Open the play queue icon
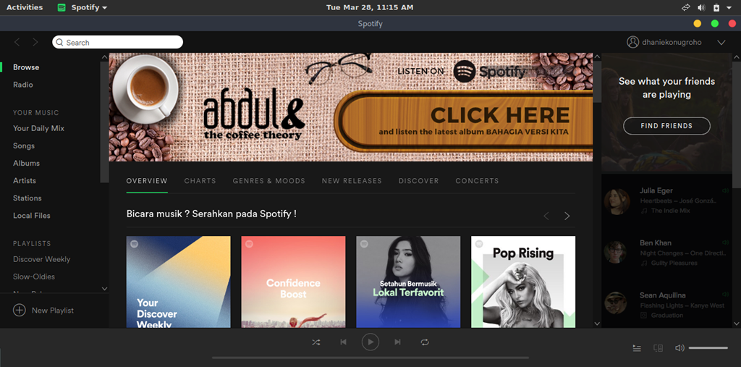 [x=637, y=348]
